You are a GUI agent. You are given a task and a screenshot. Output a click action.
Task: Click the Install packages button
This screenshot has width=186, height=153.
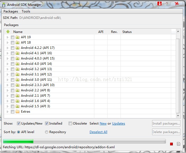coord(166,124)
